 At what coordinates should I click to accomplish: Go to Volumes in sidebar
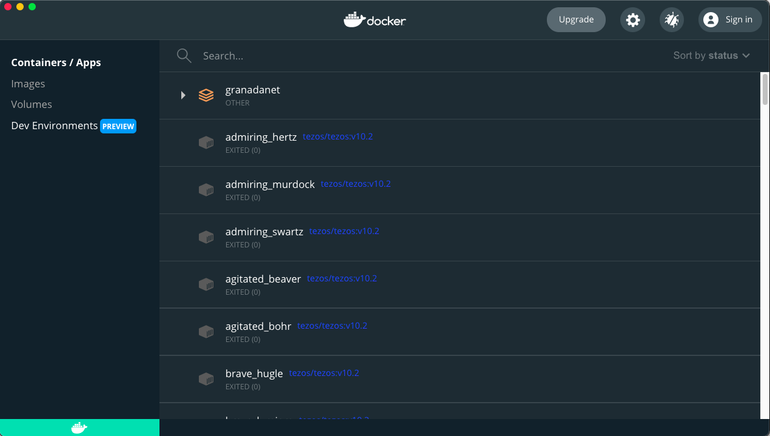click(x=32, y=104)
